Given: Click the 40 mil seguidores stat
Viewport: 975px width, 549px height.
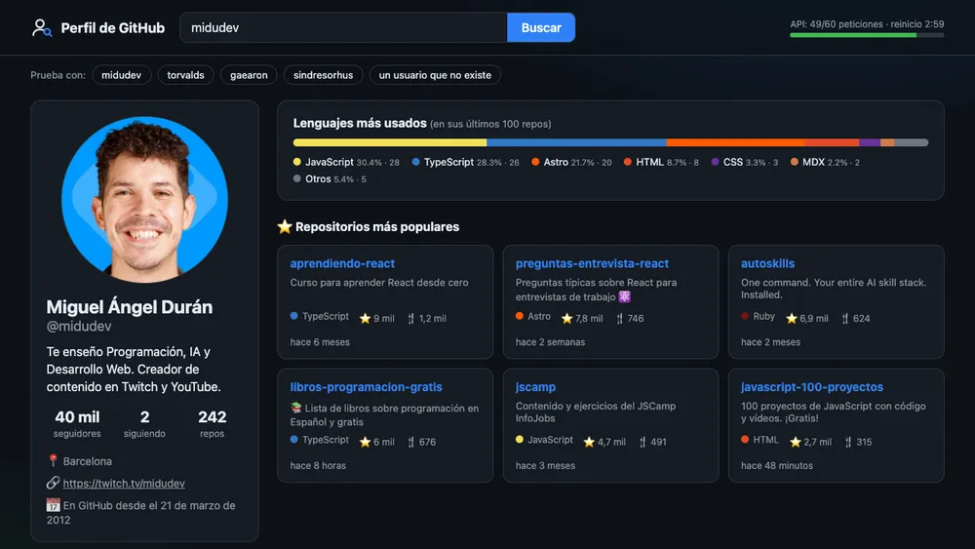Looking at the screenshot, I should [77, 423].
